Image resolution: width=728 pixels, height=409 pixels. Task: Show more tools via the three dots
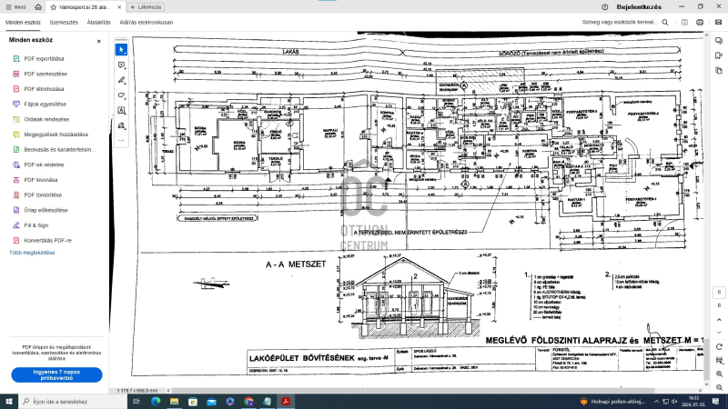click(121, 140)
